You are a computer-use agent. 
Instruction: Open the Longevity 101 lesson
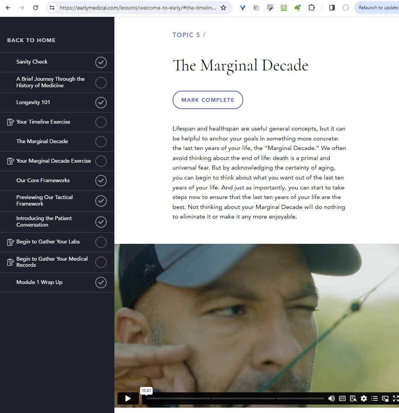(x=33, y=103)
